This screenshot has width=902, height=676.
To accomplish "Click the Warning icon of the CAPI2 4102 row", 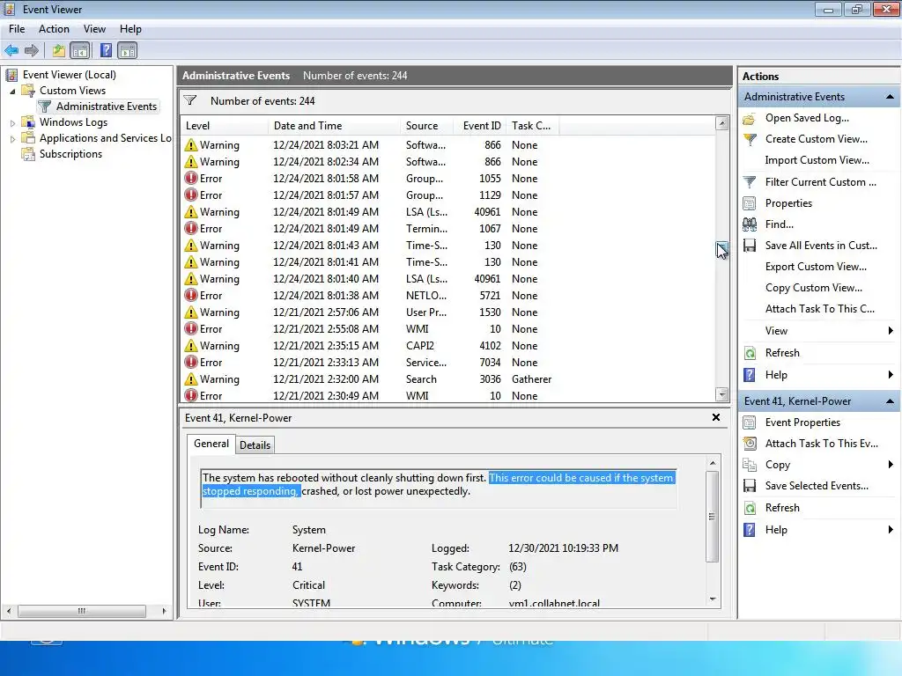I will click(x=191, y=345).
